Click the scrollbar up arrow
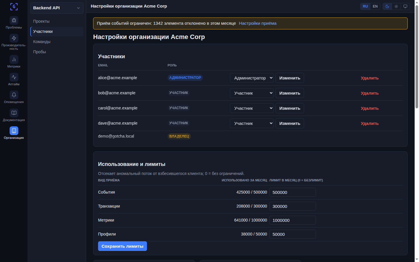This screenshot has height=262, width=419. point(417,2)
